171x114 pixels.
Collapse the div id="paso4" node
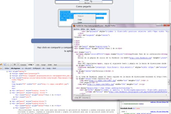pos(11,103)
